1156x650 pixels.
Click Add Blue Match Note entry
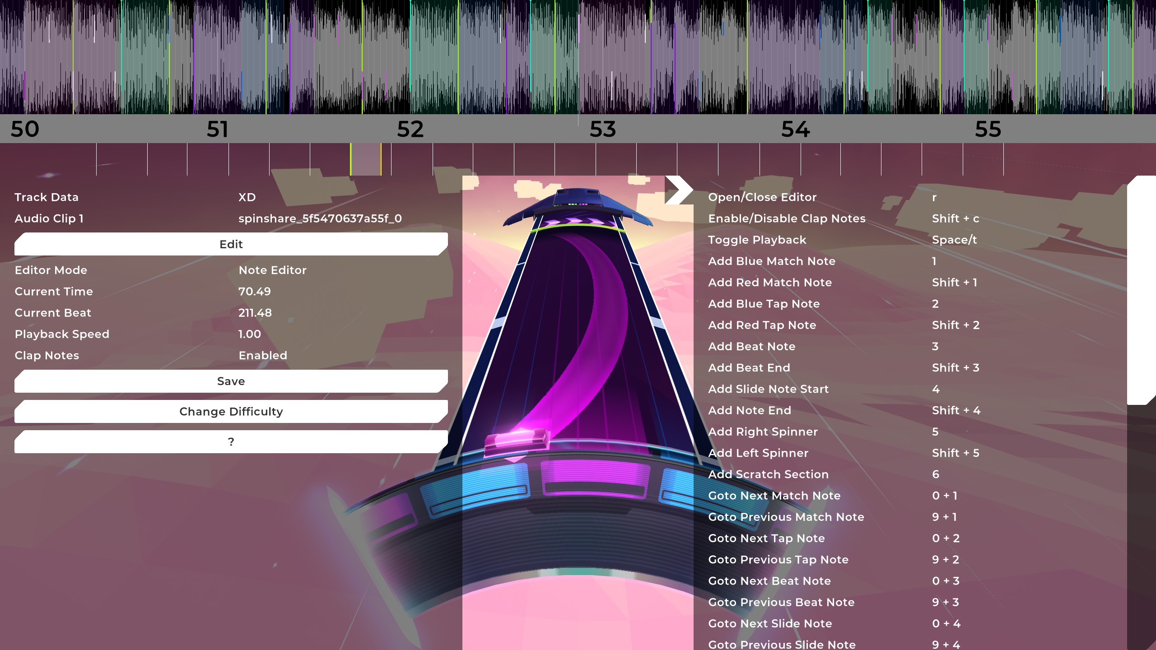[x=772, y=261]
